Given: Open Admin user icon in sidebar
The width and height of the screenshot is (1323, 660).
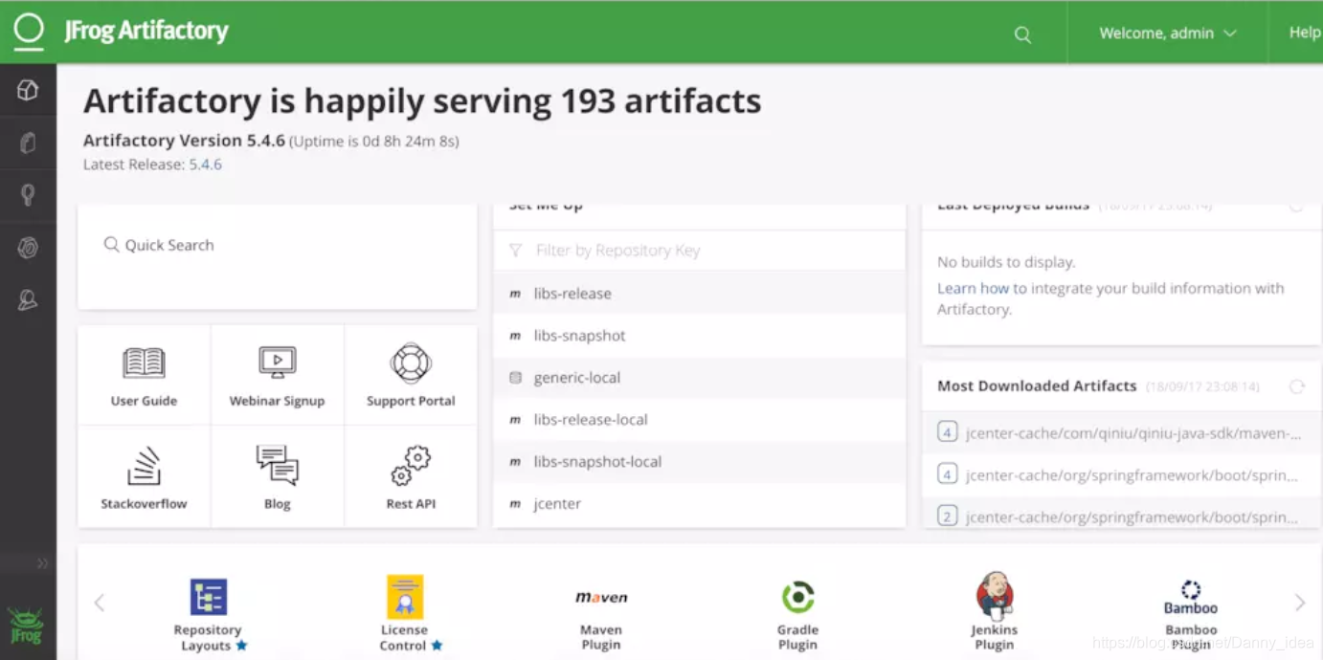Looking at the screenshot, I should click(x=28, y=300).
